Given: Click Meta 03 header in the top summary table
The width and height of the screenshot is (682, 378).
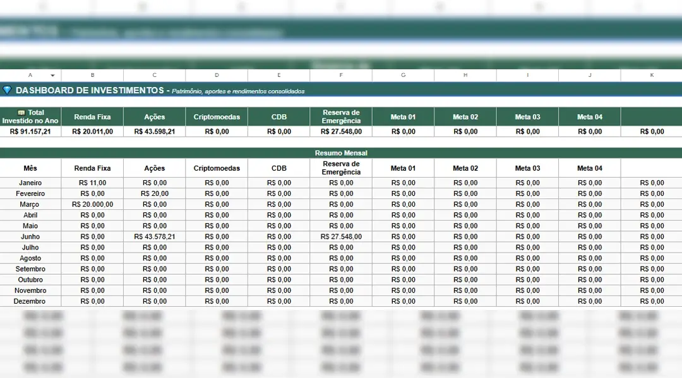Looking at the screenshot, I should 527,117.
